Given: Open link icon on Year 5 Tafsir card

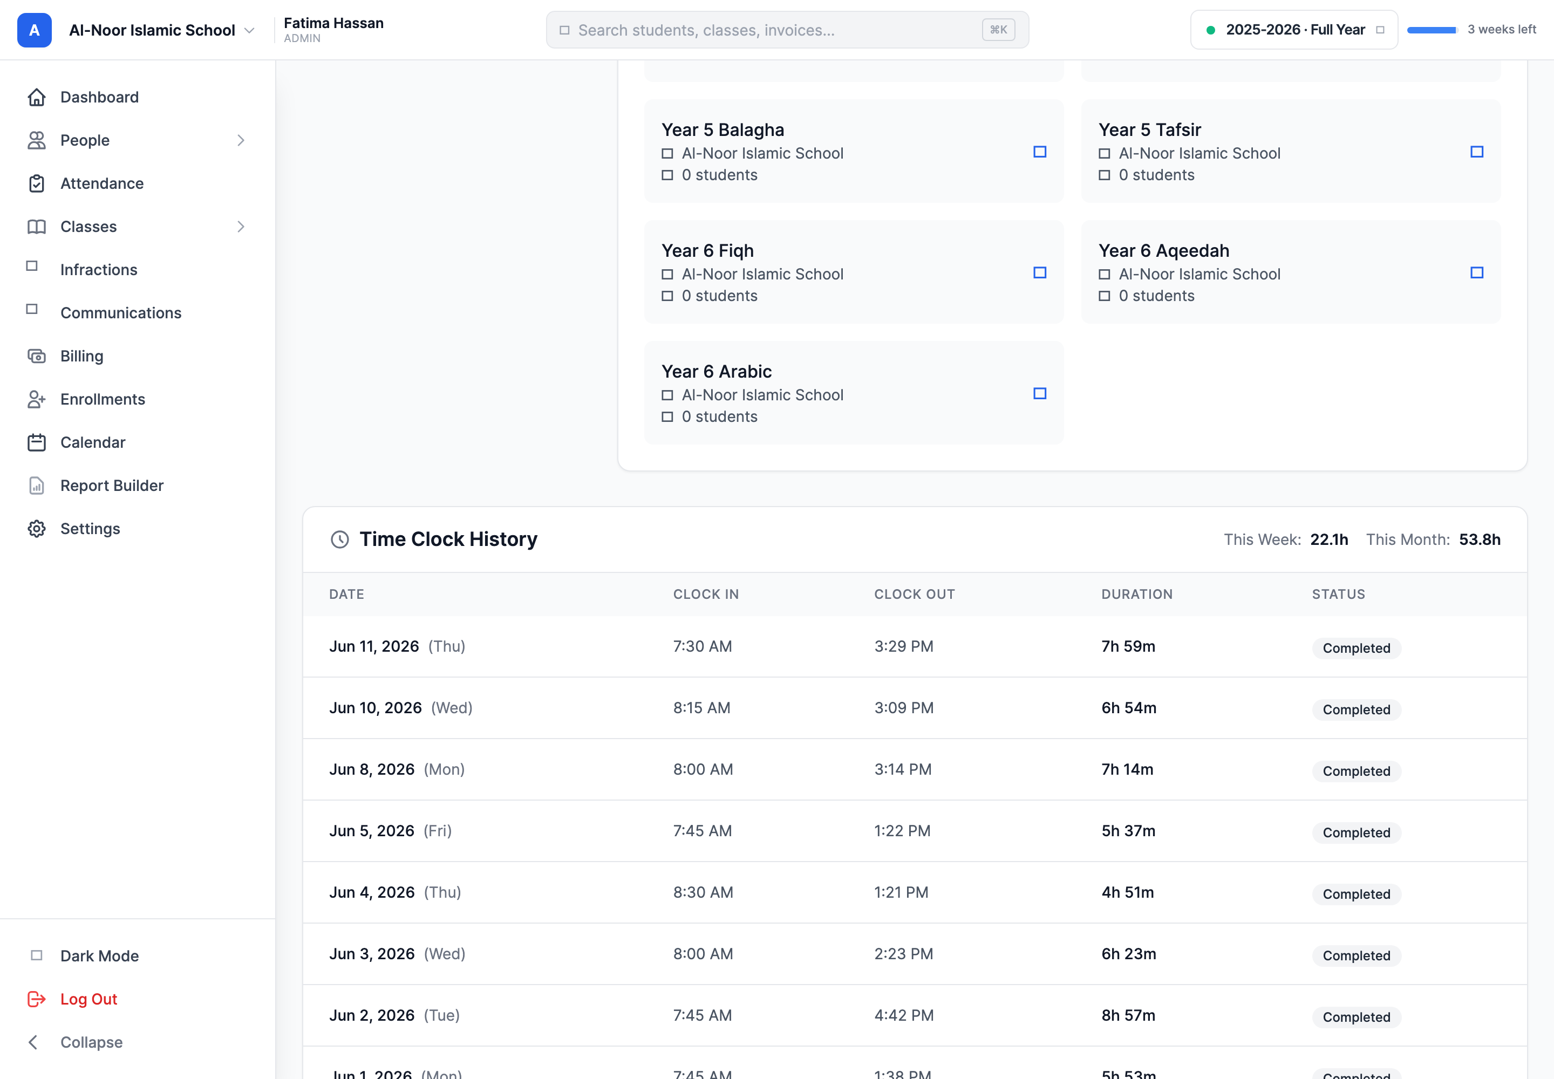Looking at the screenshot, I should 1477,152.
